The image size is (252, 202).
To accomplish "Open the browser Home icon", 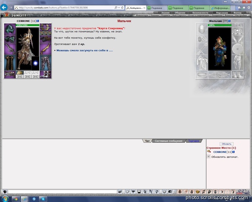I will (239, 8).
